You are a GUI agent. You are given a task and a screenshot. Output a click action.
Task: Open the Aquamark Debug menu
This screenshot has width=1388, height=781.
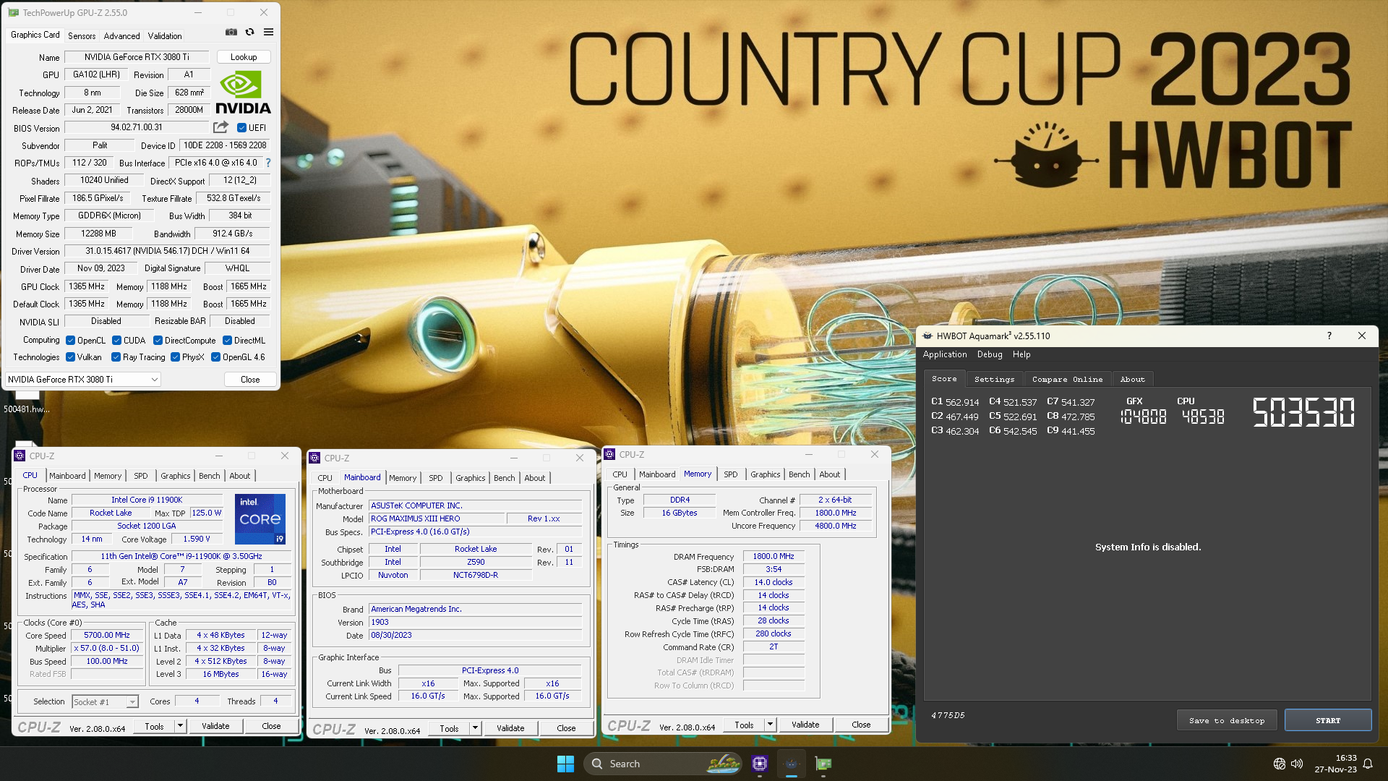pos(990,354)
